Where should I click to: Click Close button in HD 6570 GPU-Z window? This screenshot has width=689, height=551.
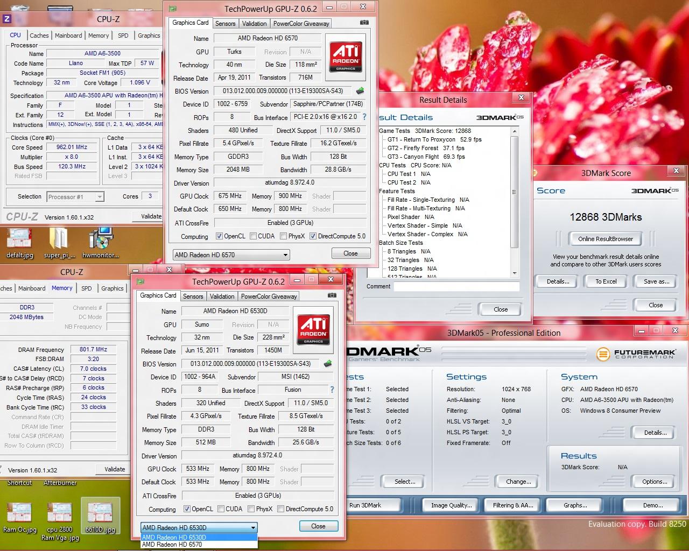click(x=350, y=253)
